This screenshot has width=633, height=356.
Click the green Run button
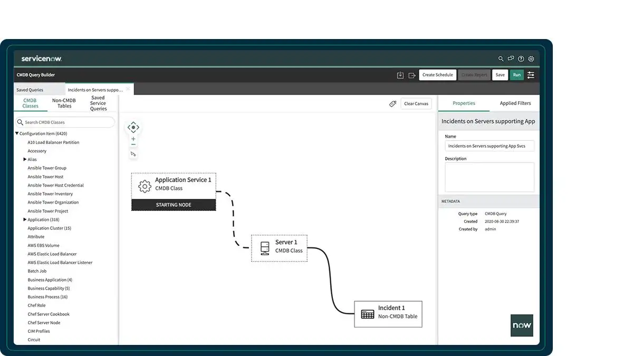point(517,75)
